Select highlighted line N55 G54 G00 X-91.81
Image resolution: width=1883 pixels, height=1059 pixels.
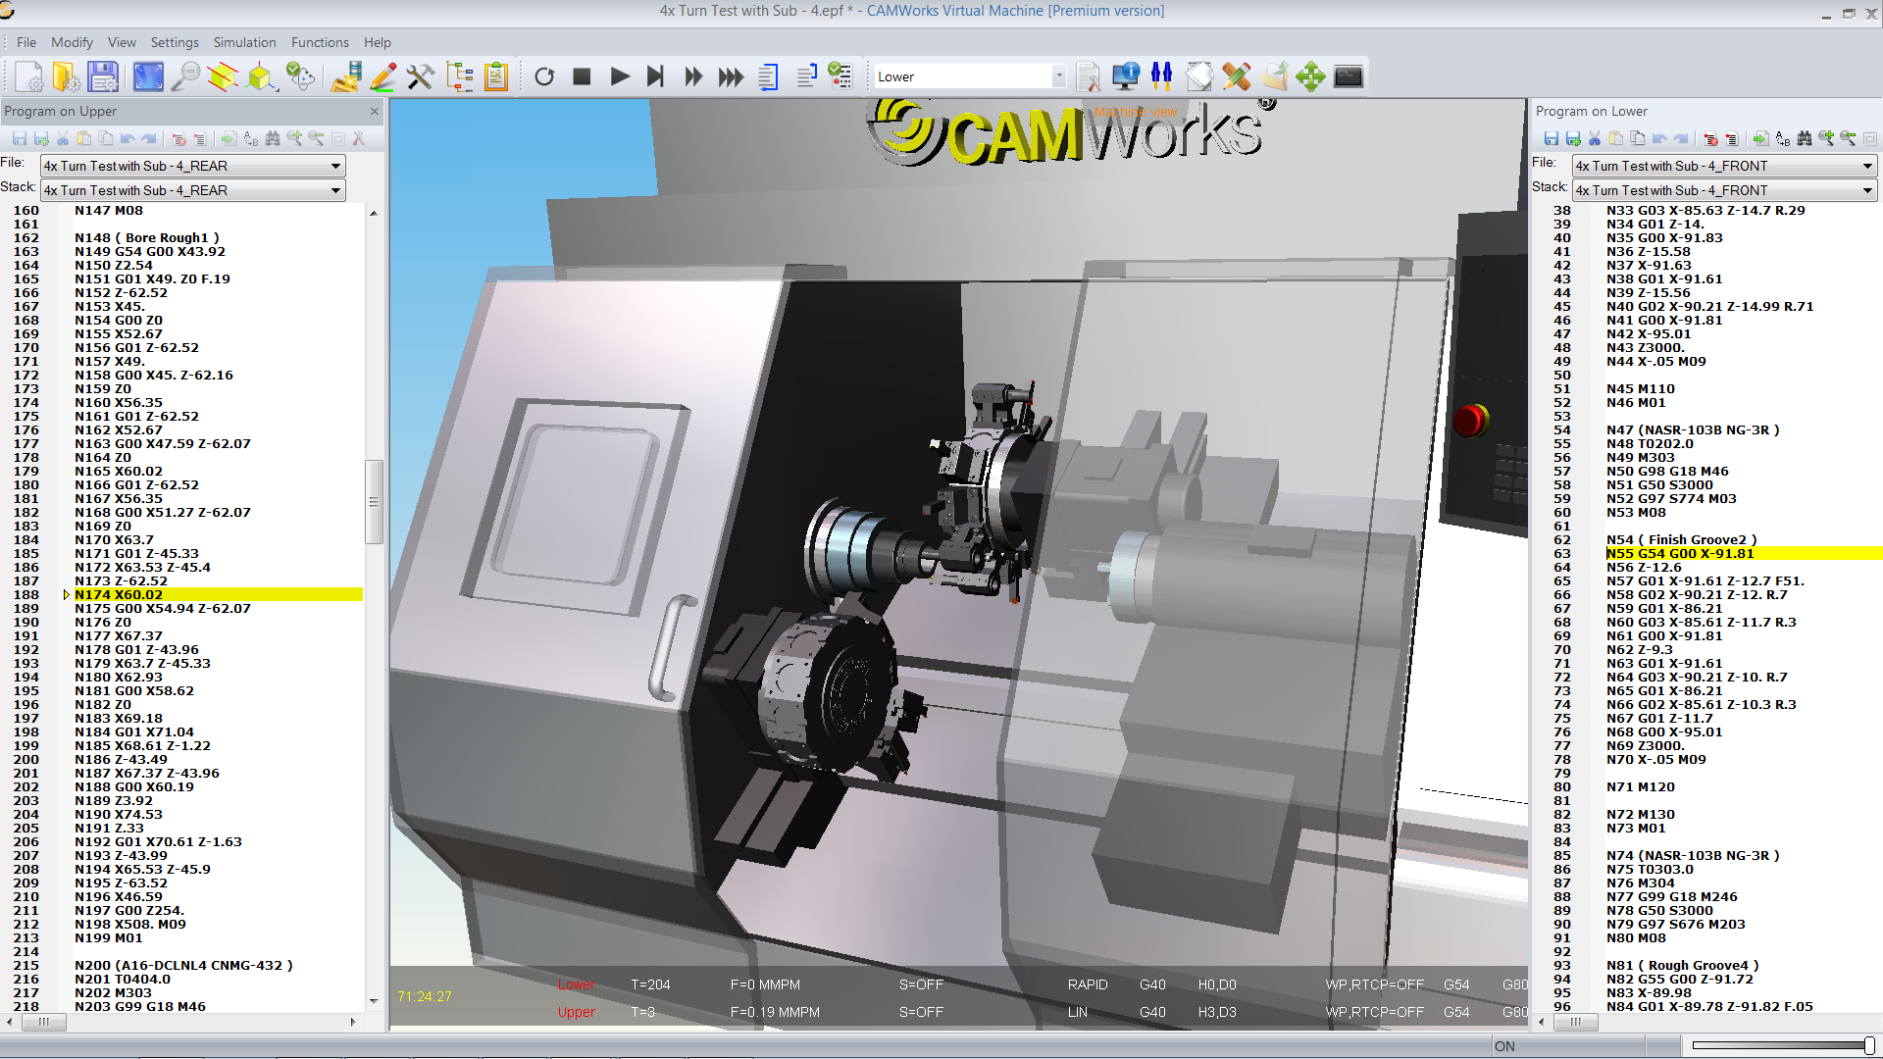pyautogui.click(x=1743, y=553)
